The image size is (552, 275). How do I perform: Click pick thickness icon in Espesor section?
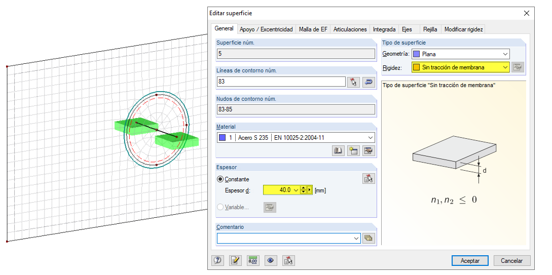coord(369,178)
